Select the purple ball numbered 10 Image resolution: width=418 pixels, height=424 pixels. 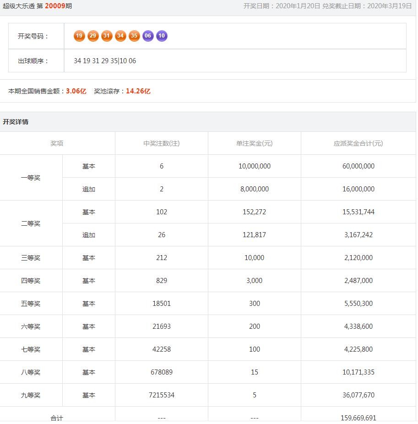coord(162,36)
